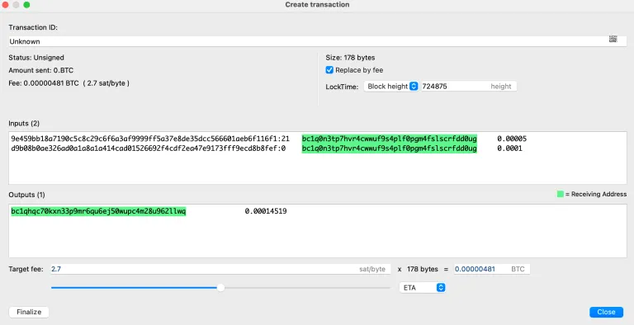Open the LockTime Block height dropdown

(391, 86)
